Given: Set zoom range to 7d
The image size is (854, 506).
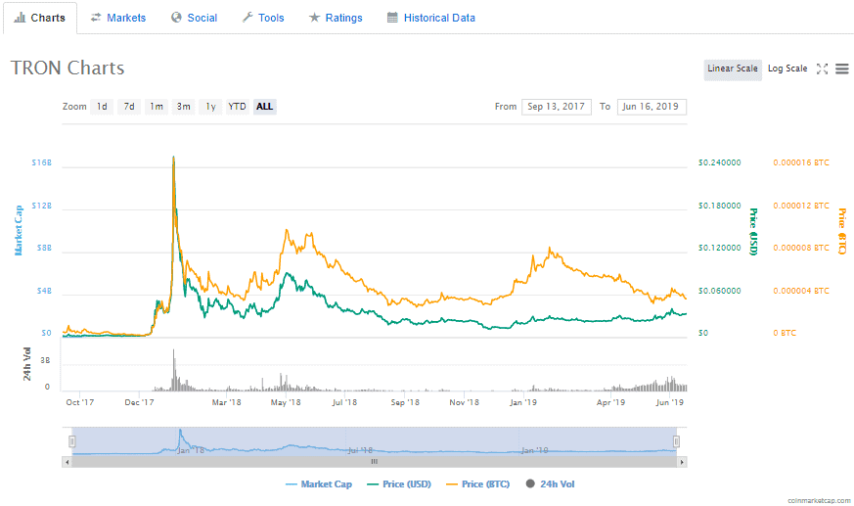Looking at the screenshot, I should pyautogui.click(x=129, y=107).
